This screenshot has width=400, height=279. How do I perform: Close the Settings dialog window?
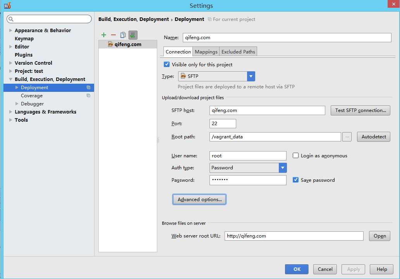coord(394,4)
